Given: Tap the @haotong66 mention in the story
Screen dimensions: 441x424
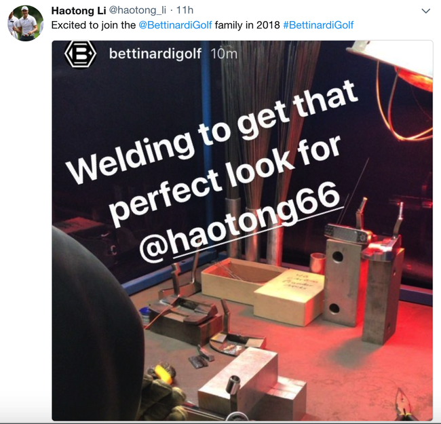Looking at the screenshot, I should click(240, 220).
